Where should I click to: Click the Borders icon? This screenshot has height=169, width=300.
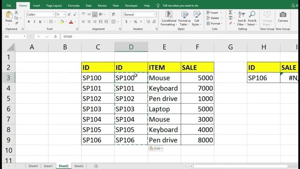click(x=51, y=22)
